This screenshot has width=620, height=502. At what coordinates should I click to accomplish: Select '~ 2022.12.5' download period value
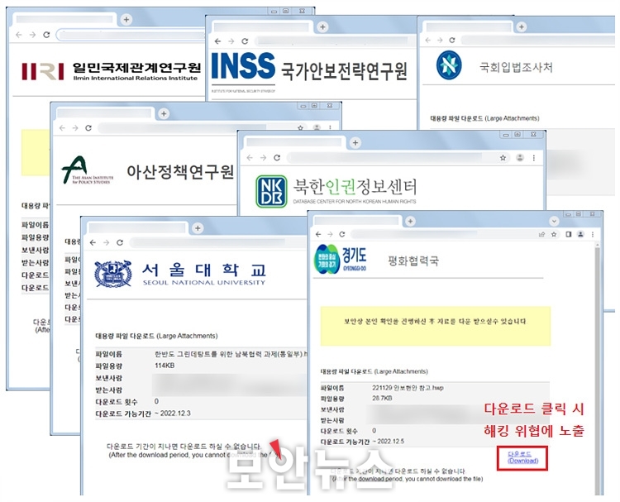tap(388, 441)
